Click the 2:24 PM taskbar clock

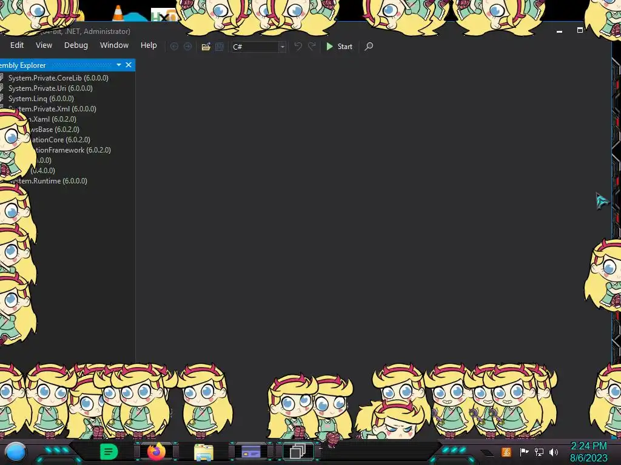click(588, 446)
